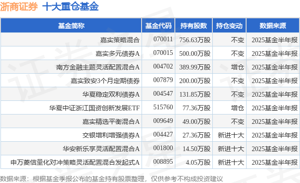Select fund 嘉实策略混合
The height and width of the screenshot is (183, 300).
coord(120,40)
